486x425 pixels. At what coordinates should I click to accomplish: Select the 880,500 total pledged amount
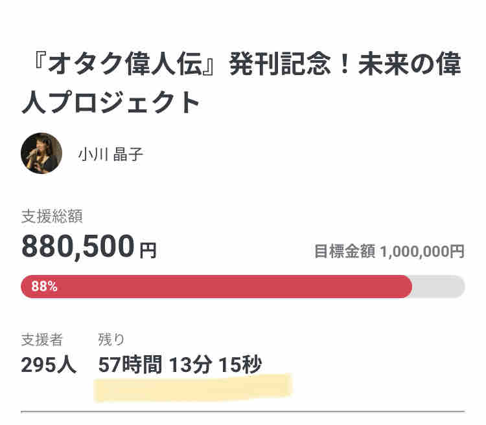pos(78,246)
